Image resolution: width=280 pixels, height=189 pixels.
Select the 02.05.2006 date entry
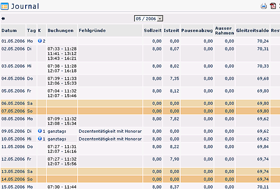(x=13, y=49)
